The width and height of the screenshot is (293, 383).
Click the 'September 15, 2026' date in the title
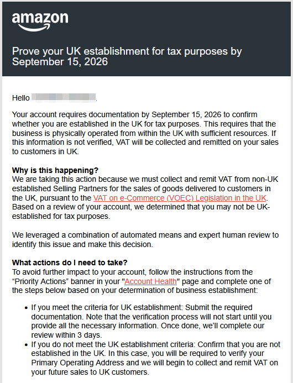pyautogui.click(x=60, y=62)
